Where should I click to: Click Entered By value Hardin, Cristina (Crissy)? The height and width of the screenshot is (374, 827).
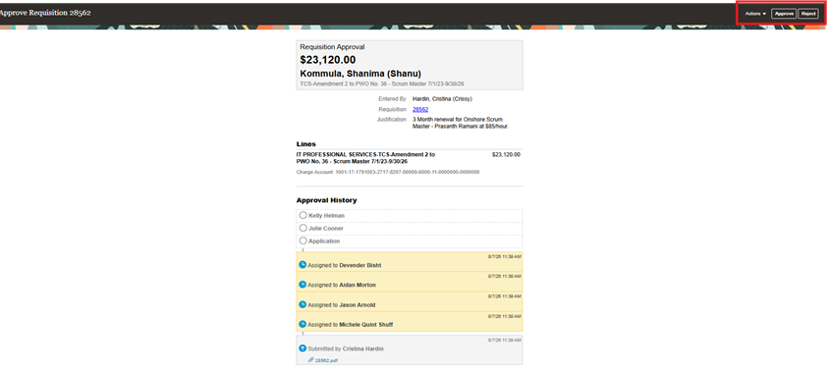(442, 98)
